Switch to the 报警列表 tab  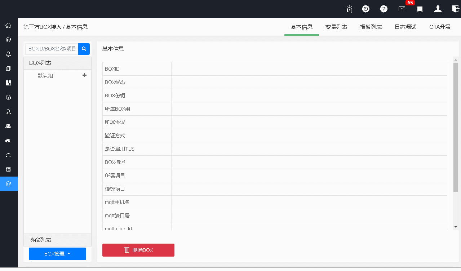point(371,27)
